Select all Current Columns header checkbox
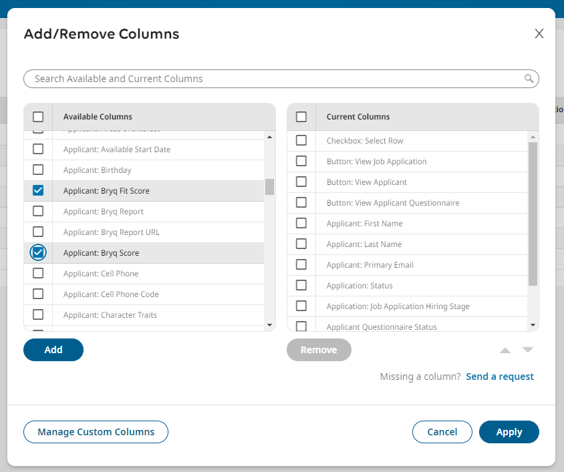This screenshot has width=564, height=472. pos(301,117)
